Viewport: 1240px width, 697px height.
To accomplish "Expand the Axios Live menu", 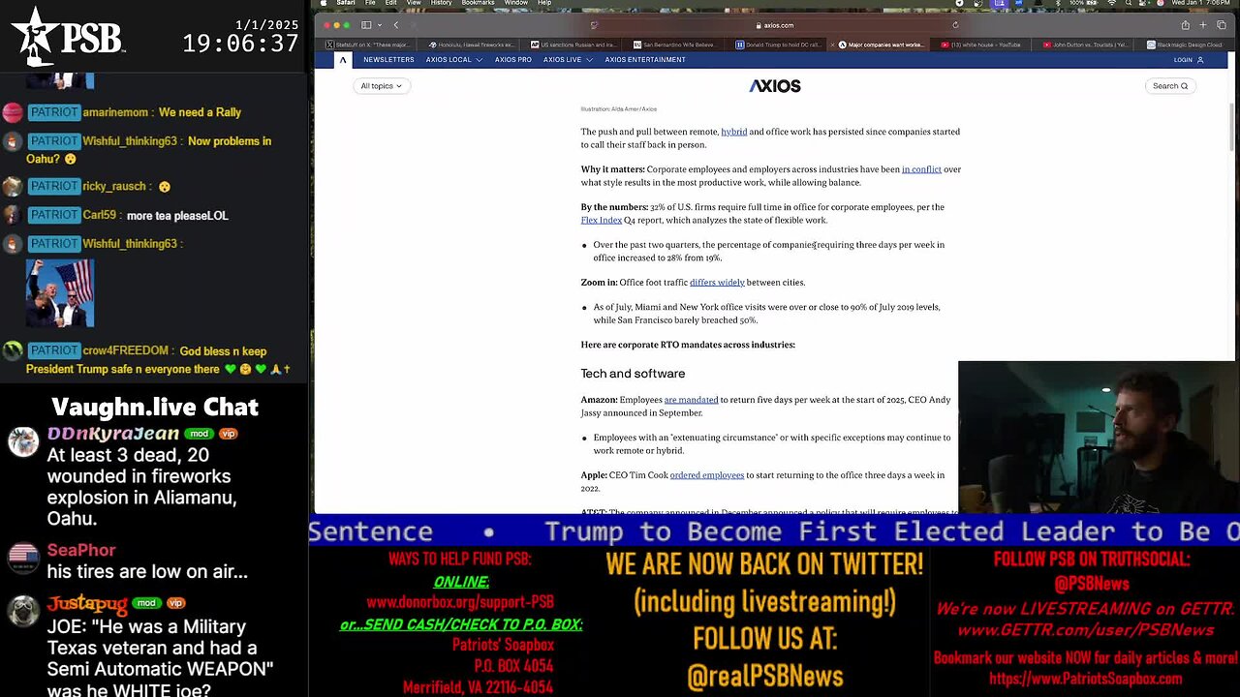I will pyautogui.click(x=567, y=60).
